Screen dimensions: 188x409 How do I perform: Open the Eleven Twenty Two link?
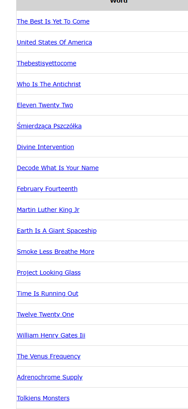45,105
